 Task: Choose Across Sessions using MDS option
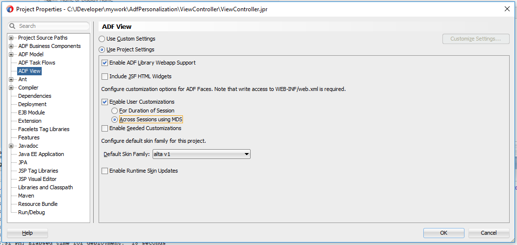(x=114, y=119)
